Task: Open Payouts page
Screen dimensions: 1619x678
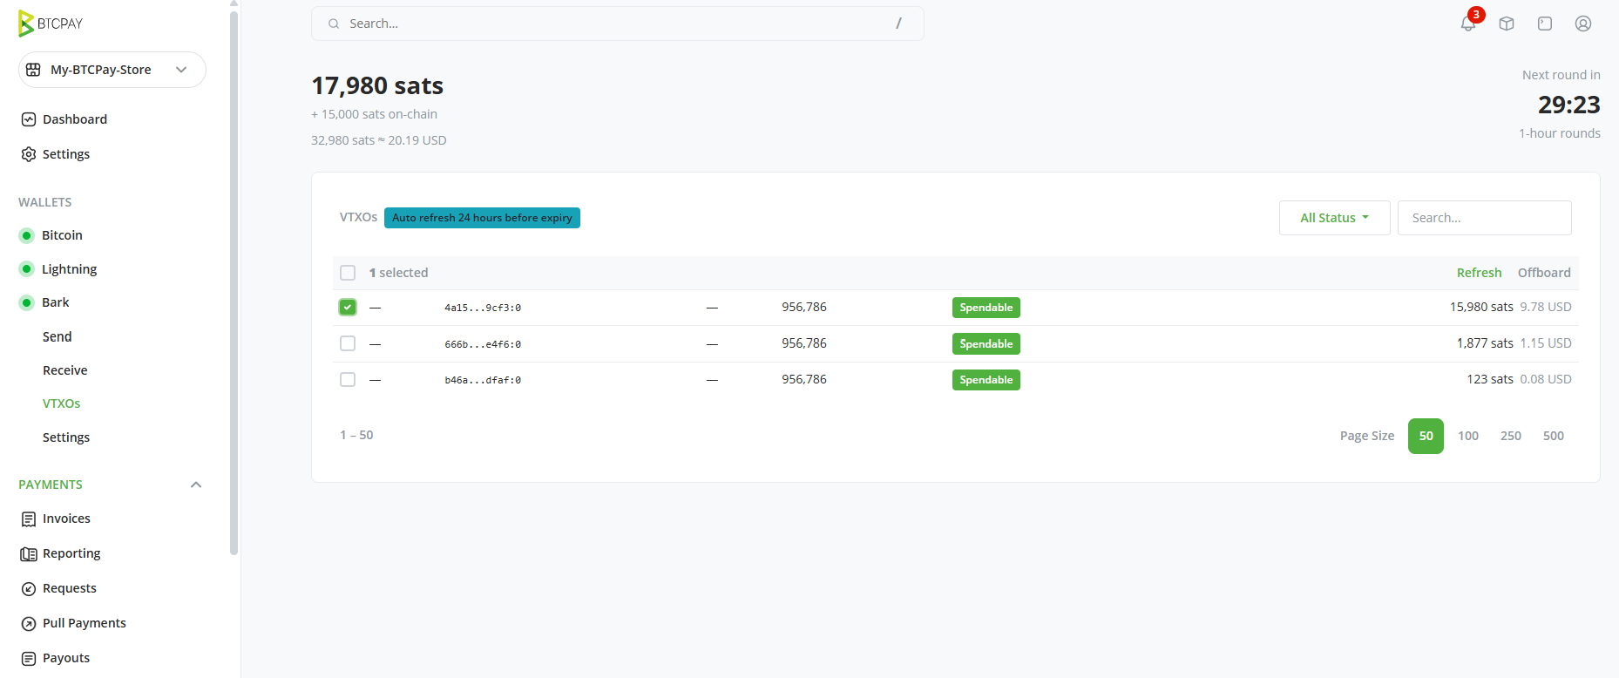Action: [x=66, y=658]
